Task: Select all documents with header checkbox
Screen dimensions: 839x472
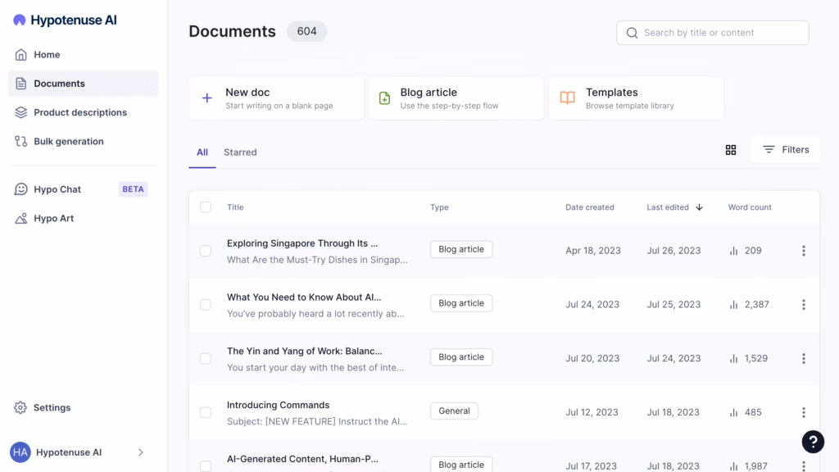Action: click(206, 207)
